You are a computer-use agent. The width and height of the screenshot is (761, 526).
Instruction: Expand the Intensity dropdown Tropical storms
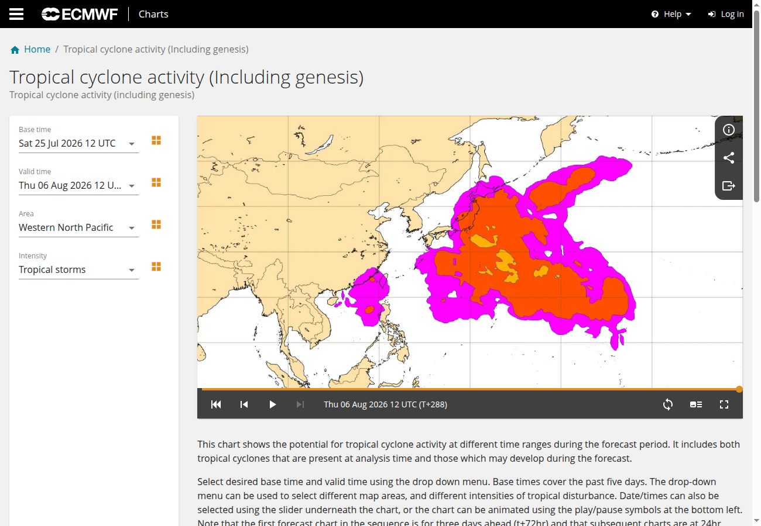pyautogui.click(x=78, y=269)
